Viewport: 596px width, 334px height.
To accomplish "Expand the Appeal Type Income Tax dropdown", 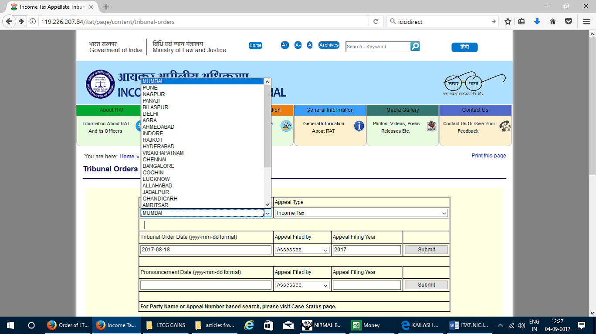I will (x=362, y=213).
